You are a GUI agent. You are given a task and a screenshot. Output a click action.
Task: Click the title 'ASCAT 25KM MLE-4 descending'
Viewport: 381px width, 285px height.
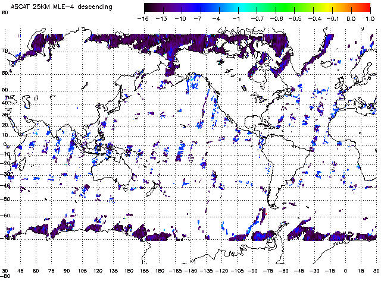[x=61, y=7]
